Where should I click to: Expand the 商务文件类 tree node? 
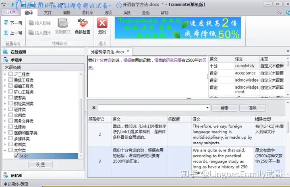tap(5, 121)
